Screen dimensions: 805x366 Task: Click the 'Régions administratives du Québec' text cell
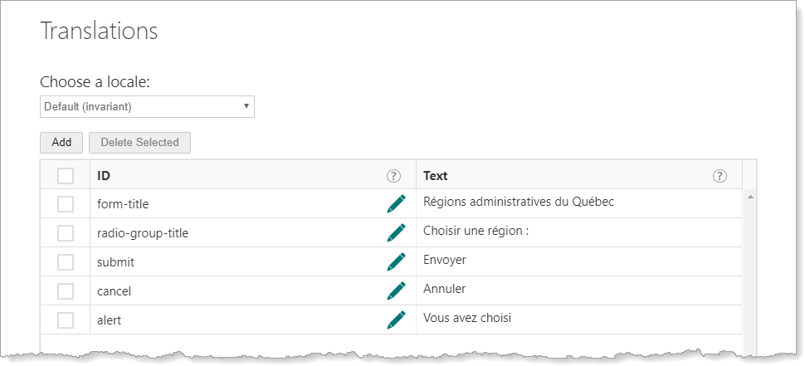click(x=518, y=202)
